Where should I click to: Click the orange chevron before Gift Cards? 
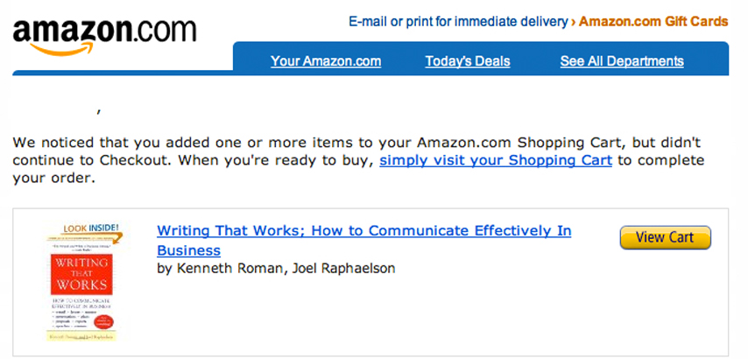tap(573, 22)
